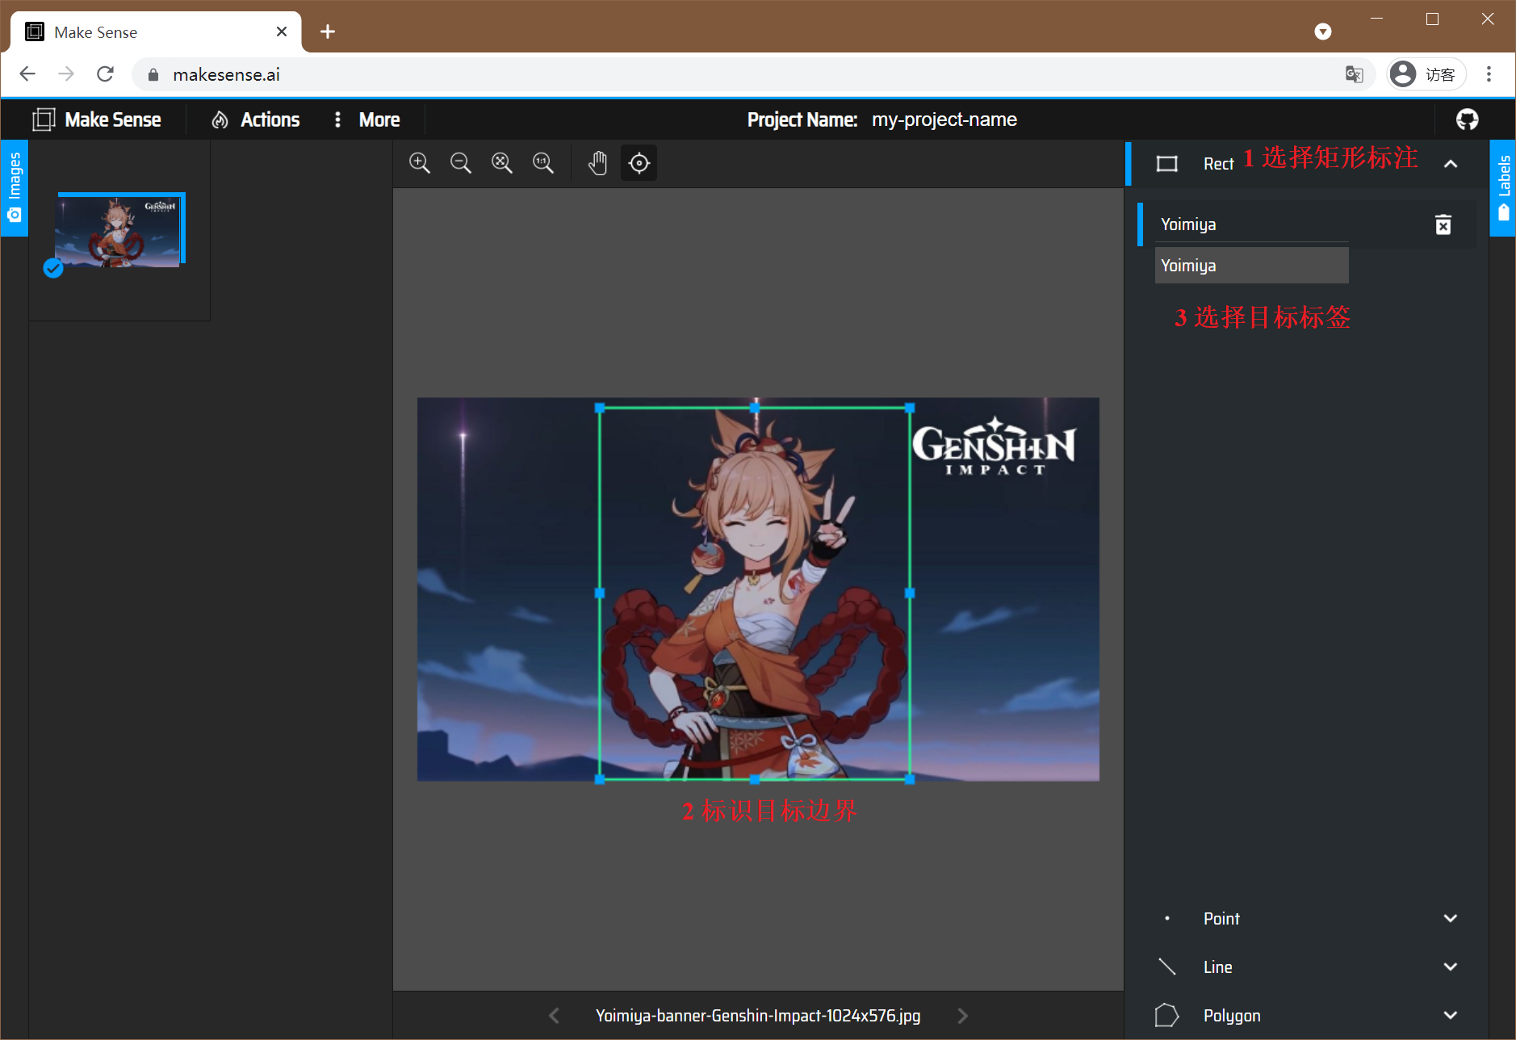Collapse the Rect annotation section

coord(1450,164)
